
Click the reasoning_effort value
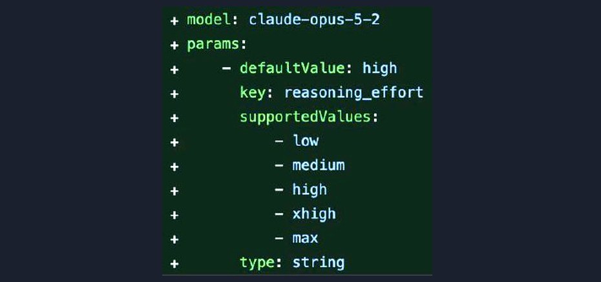point(353,93)
